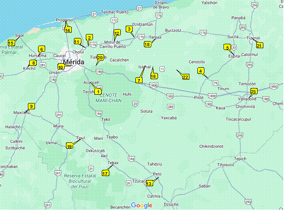Select yellow marker 23 at Valladolid

point(253,92)
